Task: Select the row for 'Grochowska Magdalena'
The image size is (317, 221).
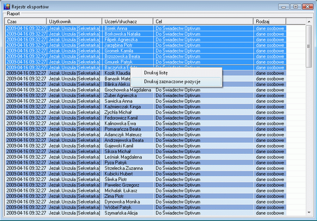Action: coord(146,90)
